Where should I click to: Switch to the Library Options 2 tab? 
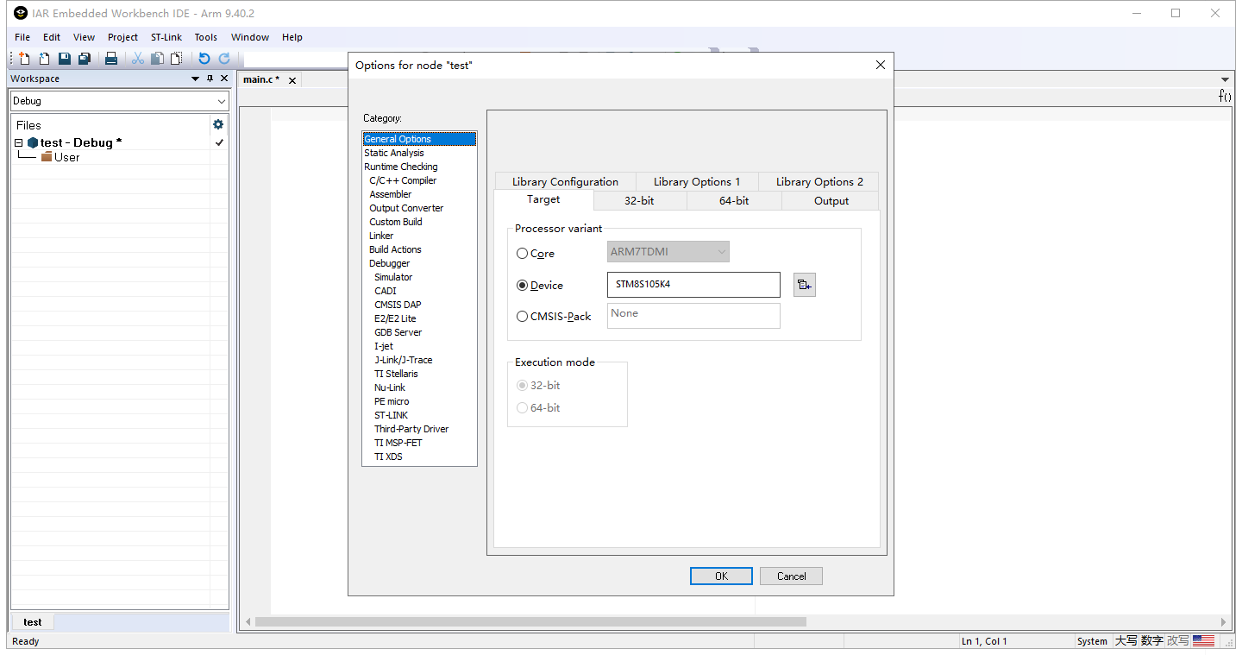coord(819,181)
